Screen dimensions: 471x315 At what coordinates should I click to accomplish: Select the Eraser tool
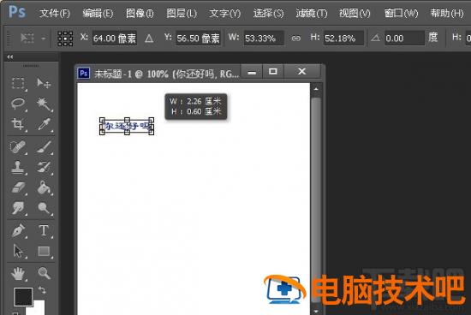[18, 188]
